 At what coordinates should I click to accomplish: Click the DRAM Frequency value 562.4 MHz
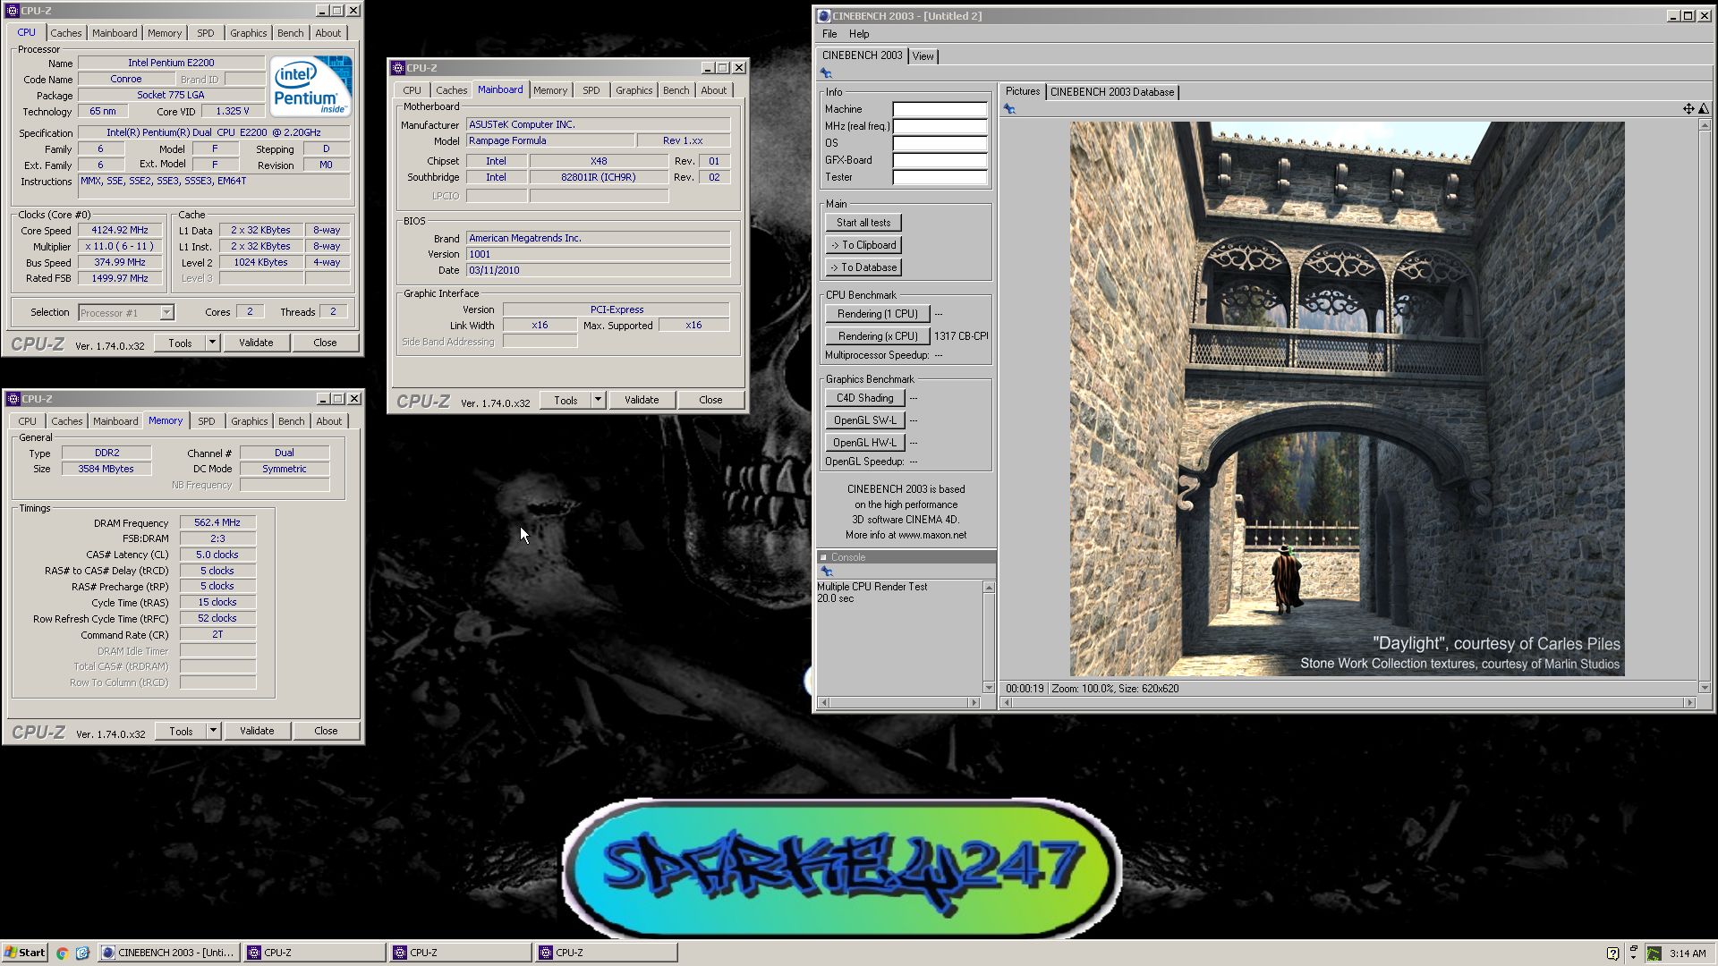tap(217, 523)
